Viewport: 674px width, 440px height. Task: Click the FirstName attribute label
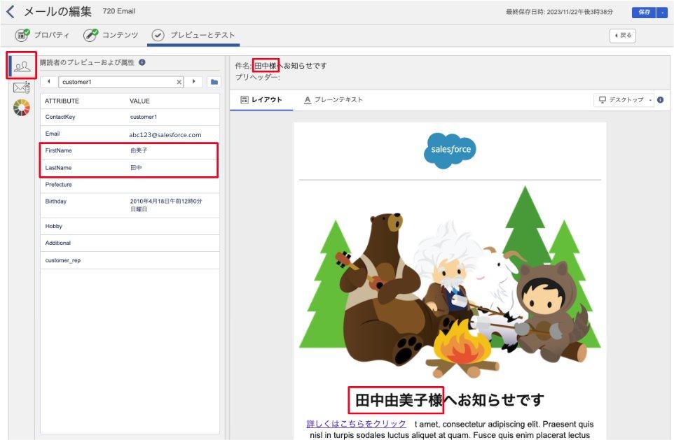pos(58,150)
